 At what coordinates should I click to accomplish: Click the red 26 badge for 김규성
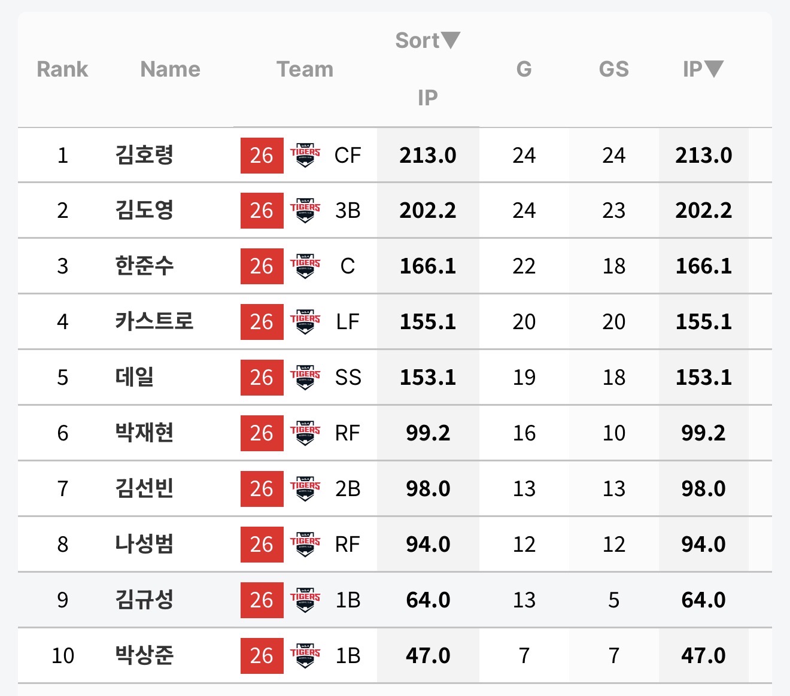click(262, 600)
